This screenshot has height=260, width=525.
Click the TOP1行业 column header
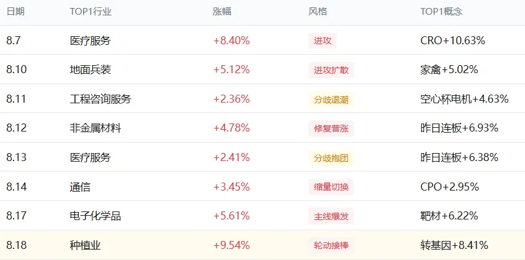(90, 12)
